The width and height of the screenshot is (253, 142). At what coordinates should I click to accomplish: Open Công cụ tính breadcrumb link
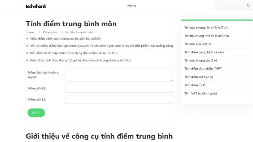50,32
